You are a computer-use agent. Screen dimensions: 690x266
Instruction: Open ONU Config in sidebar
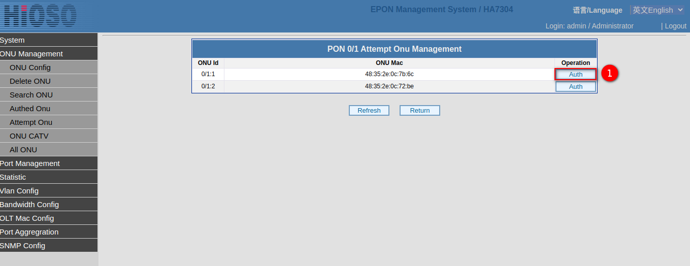click(x=30, y=68)
